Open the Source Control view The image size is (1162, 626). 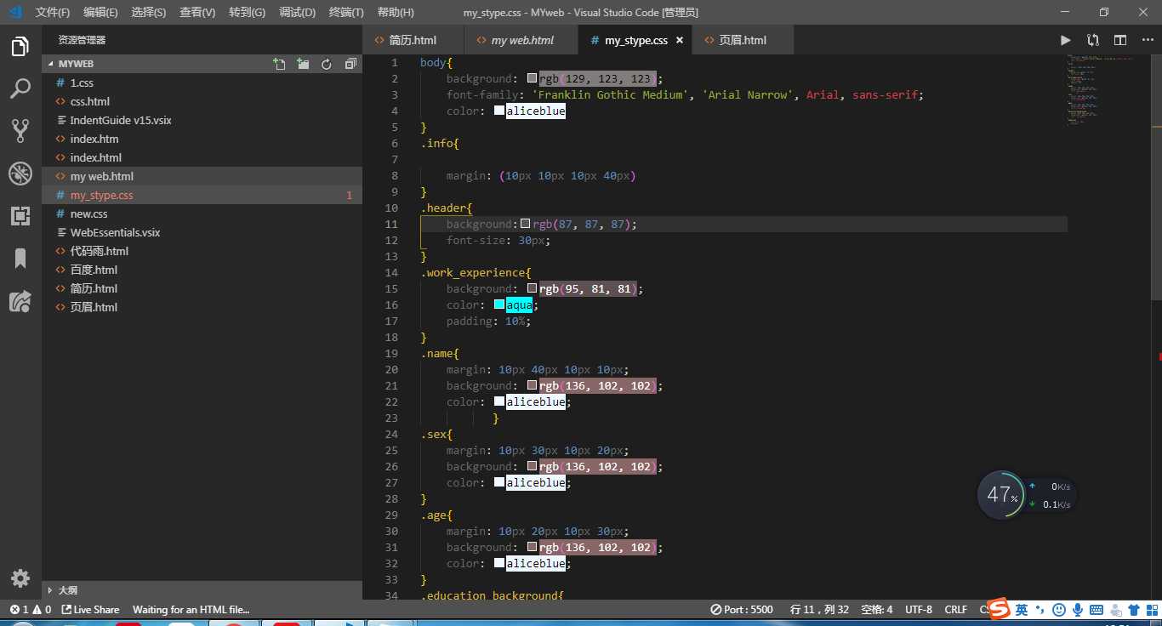tap(20, 130)
